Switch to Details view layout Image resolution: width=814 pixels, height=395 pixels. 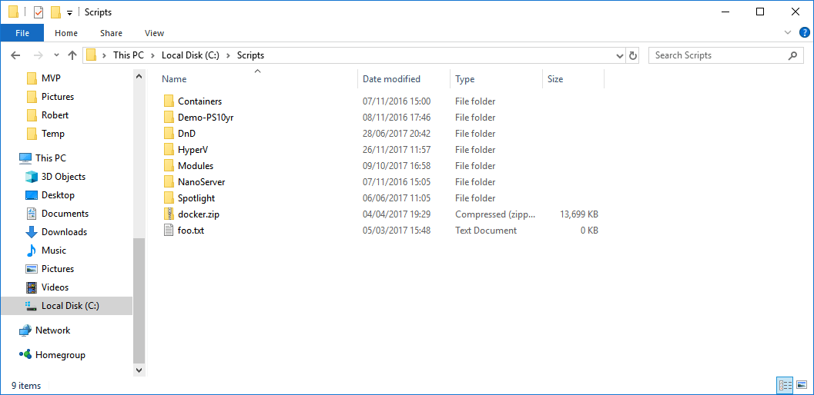pos(785,385)
